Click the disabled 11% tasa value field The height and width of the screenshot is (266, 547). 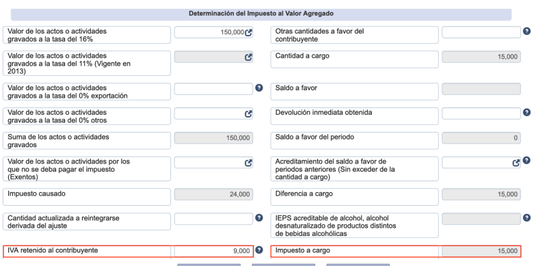coord(213,57)
